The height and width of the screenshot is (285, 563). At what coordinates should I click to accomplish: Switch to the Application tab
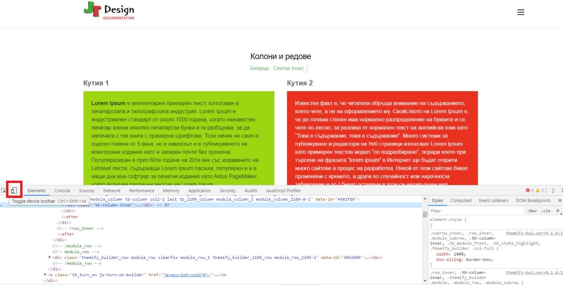(199, 191)
